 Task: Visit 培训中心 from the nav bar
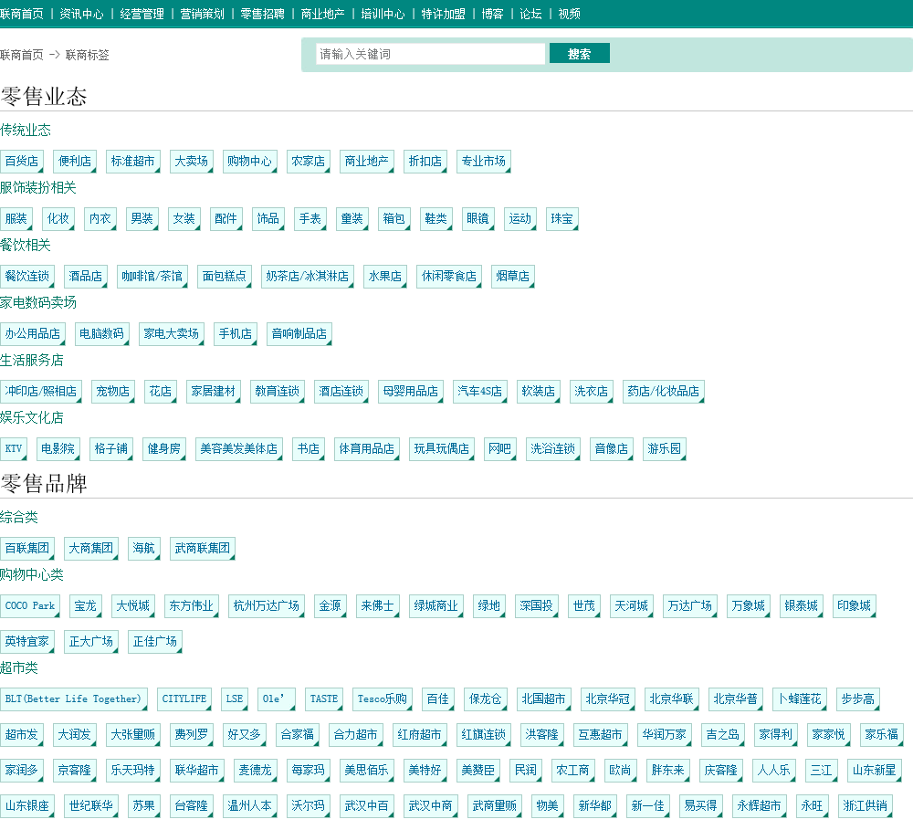[383, 14]
